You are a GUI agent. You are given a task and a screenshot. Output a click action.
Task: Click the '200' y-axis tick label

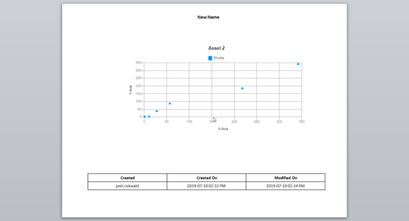138,86
